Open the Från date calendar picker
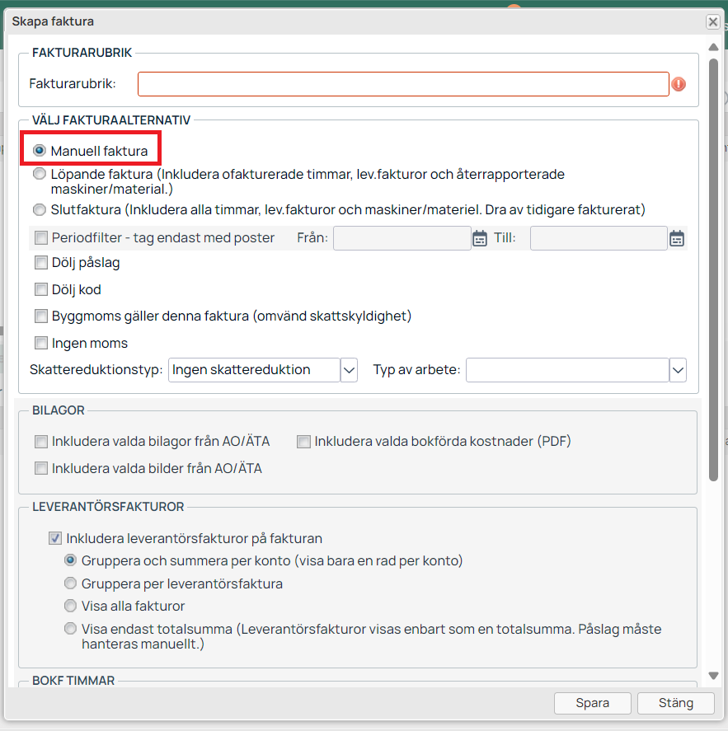The width and height of the screenshot is (728, 731). (x=480, y=238)
